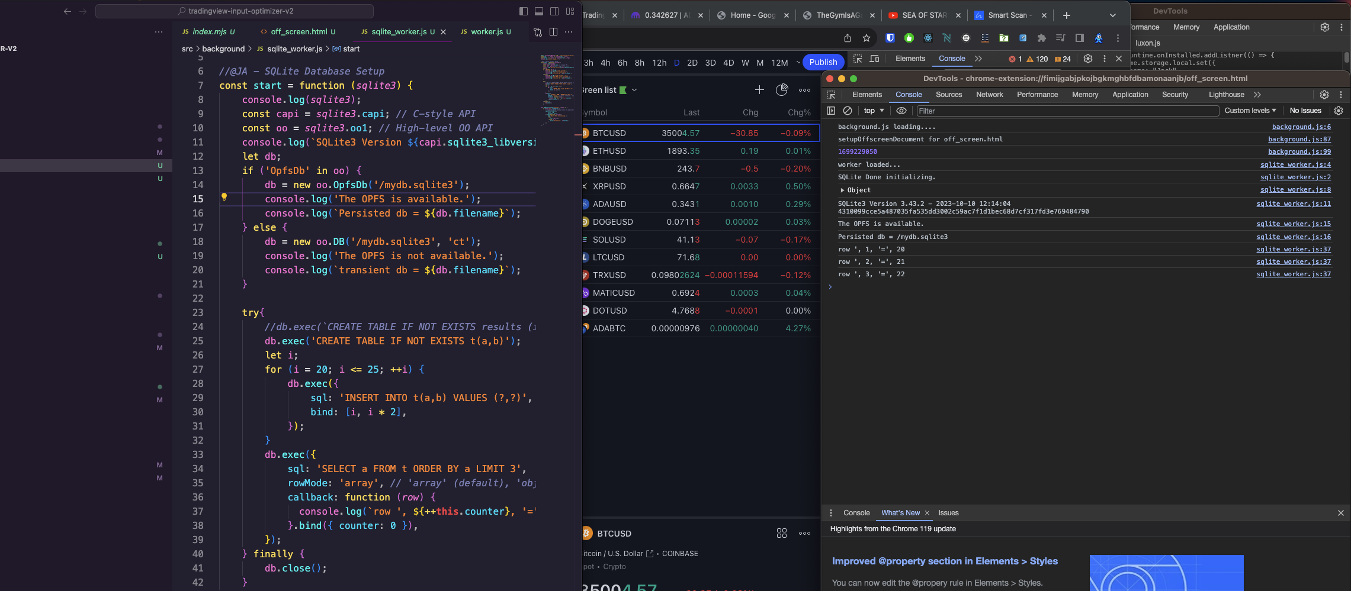Open Chrome three-dot menu
1351x591 pixels.
1118,38
